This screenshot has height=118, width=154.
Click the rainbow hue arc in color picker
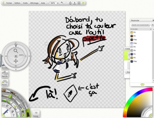click(x=133, y=97)
